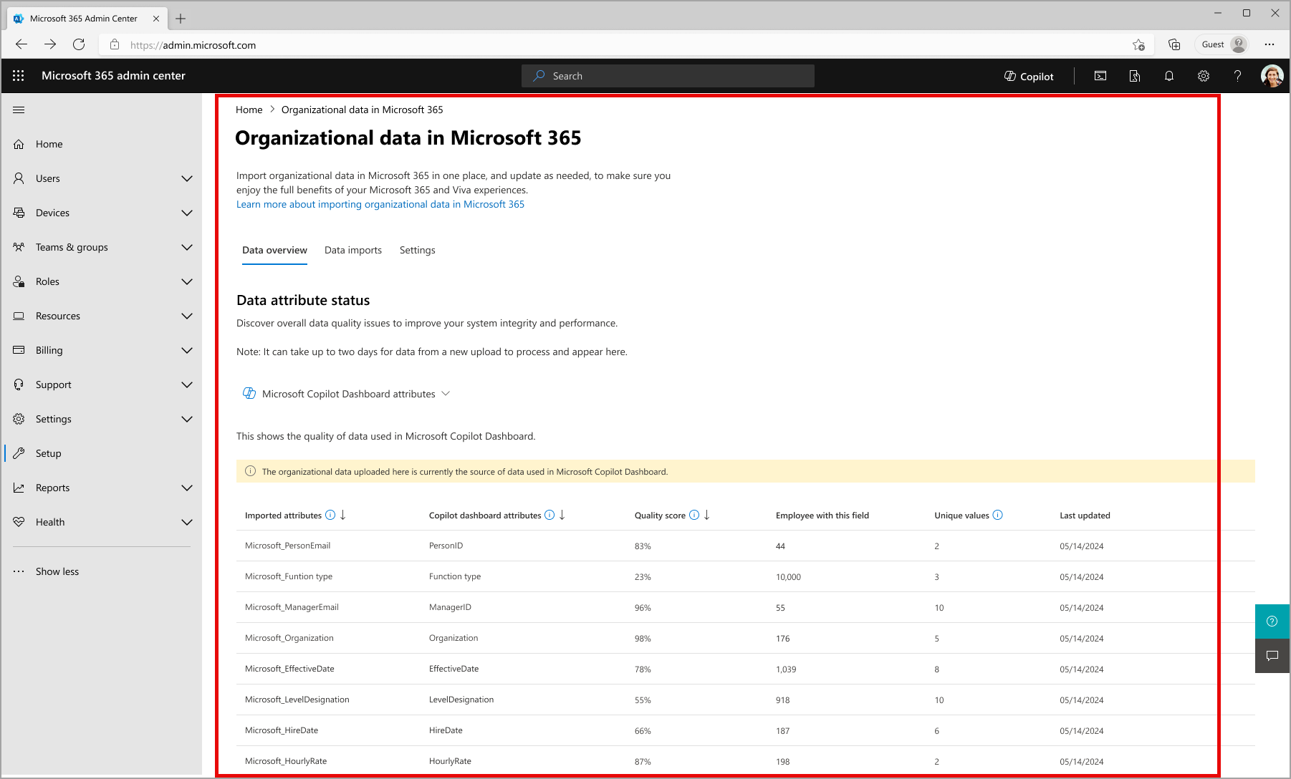Open Copilot from the header bar
The width and height of the screenshot is (1291, 779).
[x=1029, y=77]
